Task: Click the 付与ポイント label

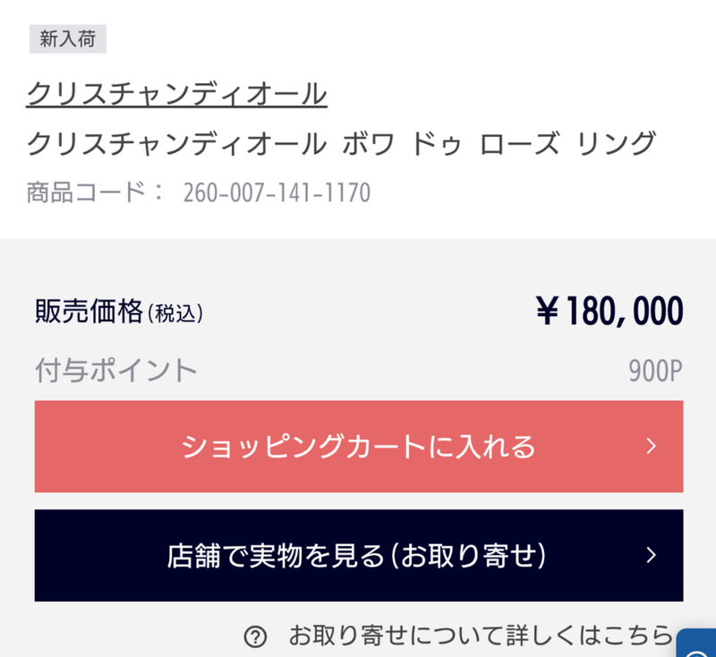Action: [x=115, y=370]
